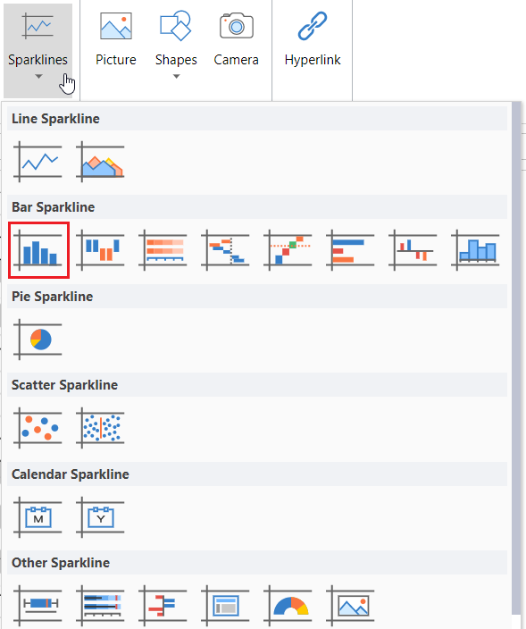Open the Hyperlink dialog

pos(313,40)
